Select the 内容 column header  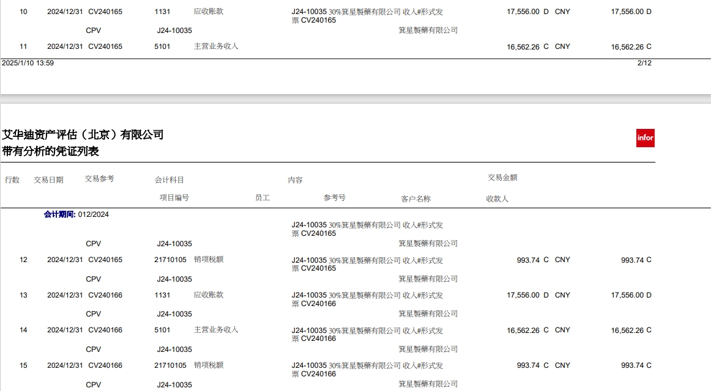click(295, 180)
